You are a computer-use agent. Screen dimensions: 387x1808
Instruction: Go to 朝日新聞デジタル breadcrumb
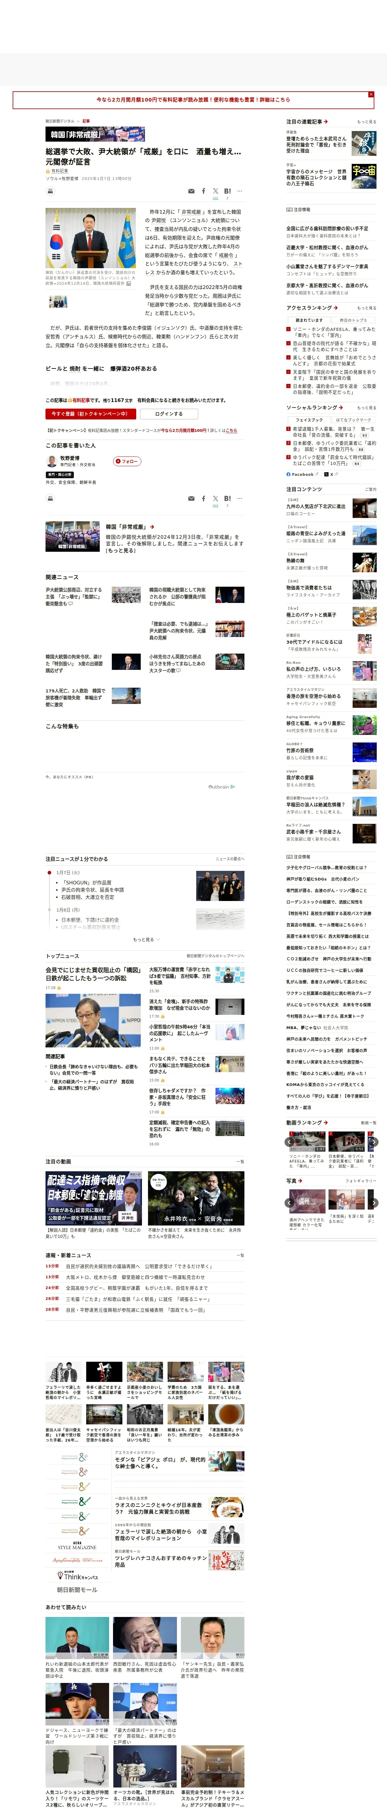coord(60,121)
